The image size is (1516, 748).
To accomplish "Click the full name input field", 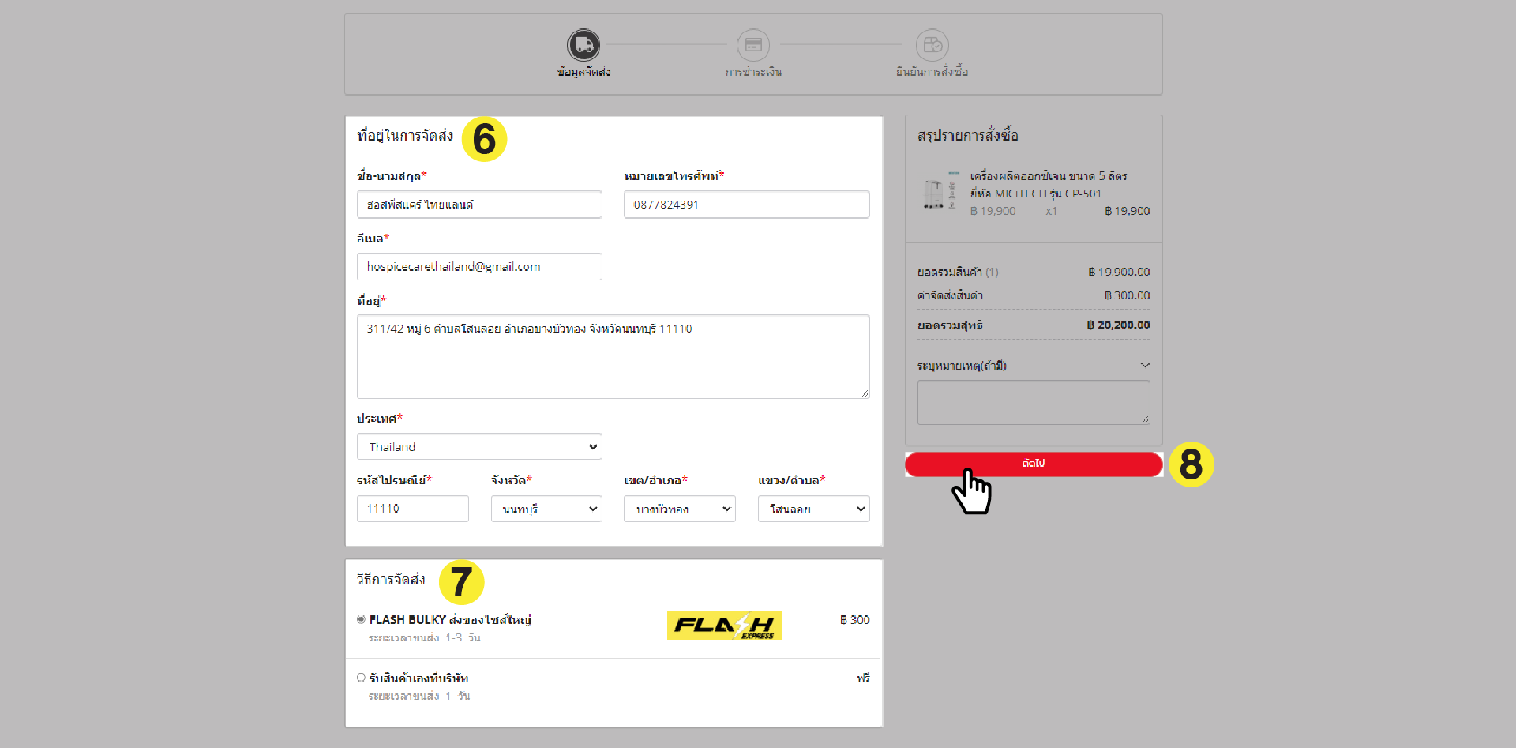I will pyautogui.click(x=479, y=205).
